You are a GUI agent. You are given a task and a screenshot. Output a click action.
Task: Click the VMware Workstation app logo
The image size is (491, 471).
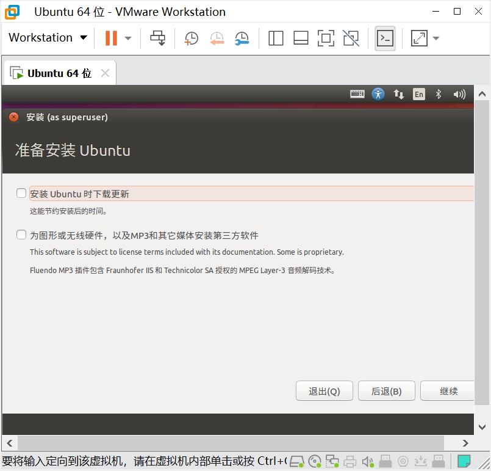12,12
